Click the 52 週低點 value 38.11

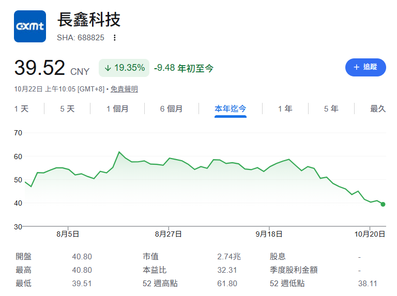[x=368, y=284]
